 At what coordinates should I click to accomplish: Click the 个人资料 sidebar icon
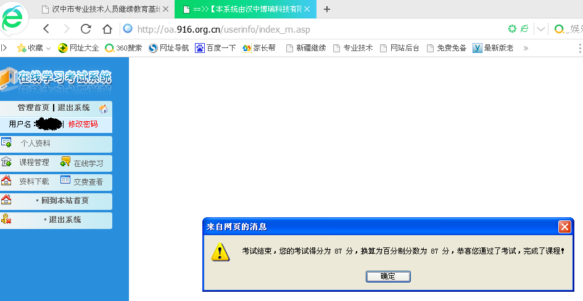pos(7,143)
